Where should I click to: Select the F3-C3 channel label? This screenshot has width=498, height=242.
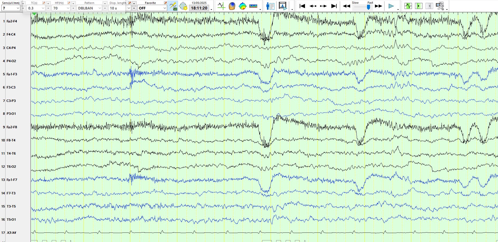(x=11, y=87)
